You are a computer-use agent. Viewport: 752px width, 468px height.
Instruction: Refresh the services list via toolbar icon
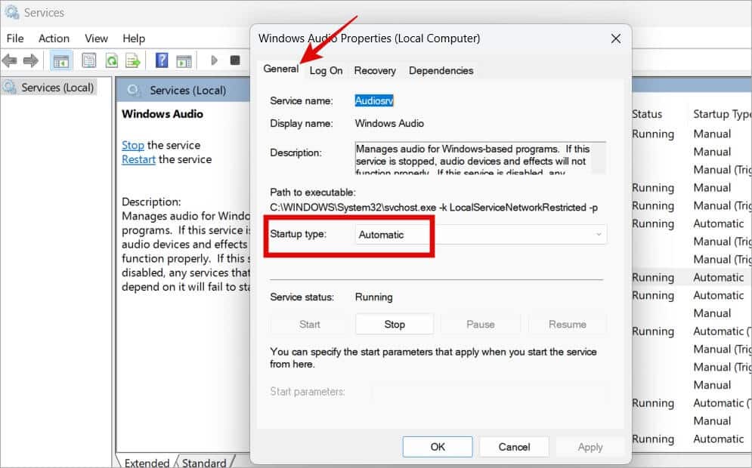coord(112,60)
